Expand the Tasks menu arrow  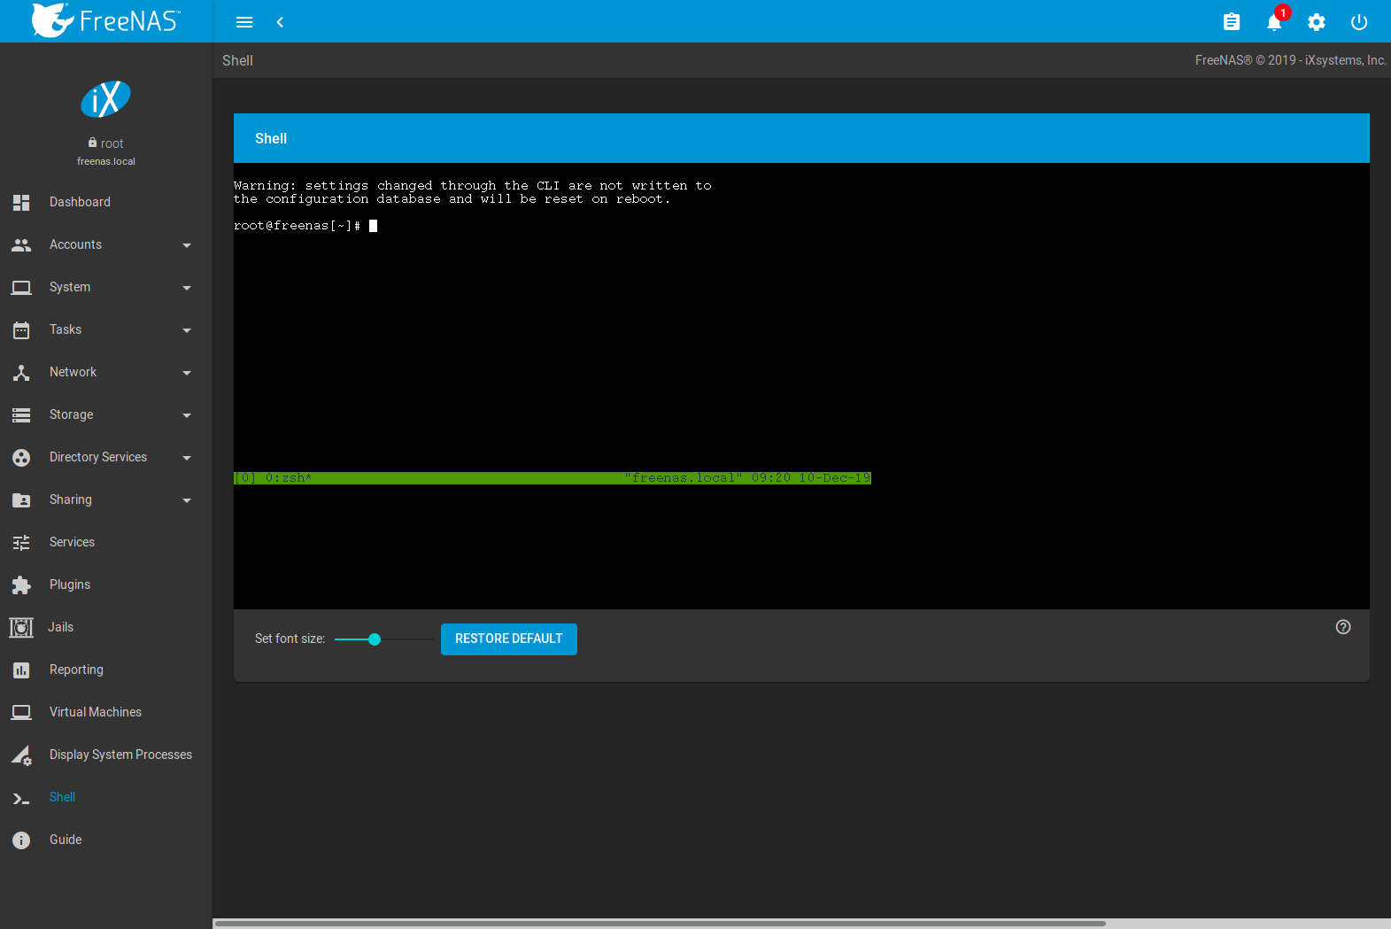tap(187, 330)
